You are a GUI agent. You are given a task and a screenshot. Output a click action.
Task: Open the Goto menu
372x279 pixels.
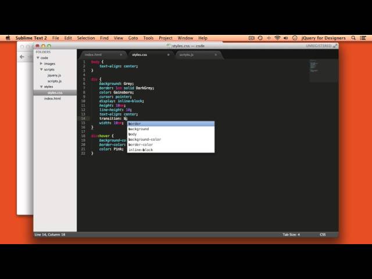133,38
